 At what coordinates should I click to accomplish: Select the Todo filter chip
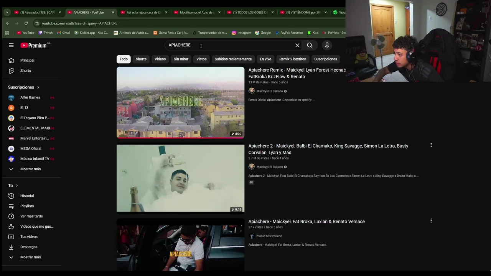click(124, 59)
